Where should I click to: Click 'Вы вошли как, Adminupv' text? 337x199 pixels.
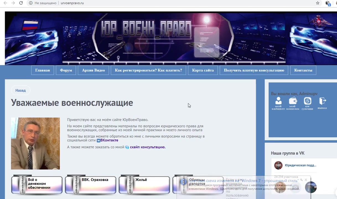tap(294, 94)
